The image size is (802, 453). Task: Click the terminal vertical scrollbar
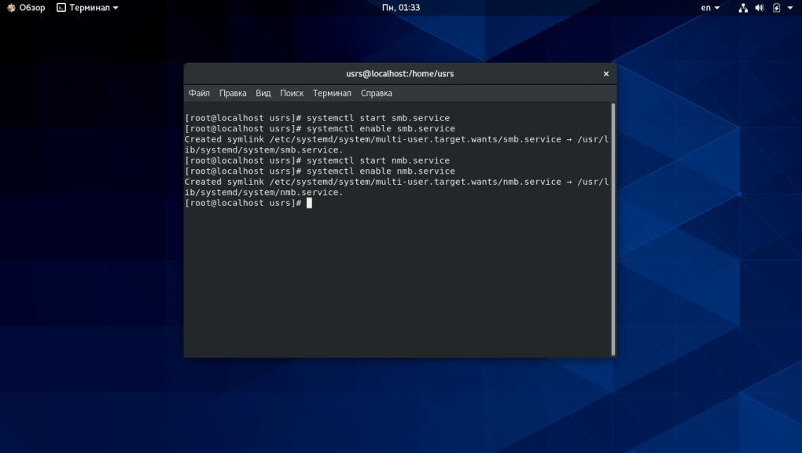613,228
